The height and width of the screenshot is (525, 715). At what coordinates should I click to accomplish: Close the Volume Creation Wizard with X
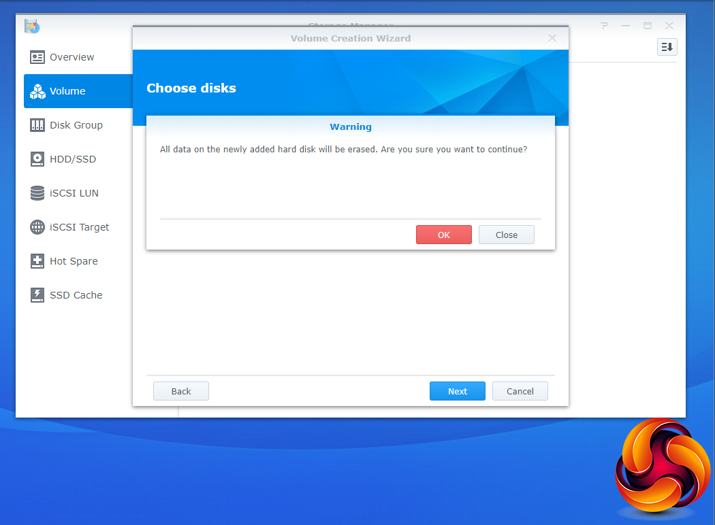(x=552, y=38)
